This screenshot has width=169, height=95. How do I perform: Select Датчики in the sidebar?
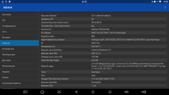(19, 60)
